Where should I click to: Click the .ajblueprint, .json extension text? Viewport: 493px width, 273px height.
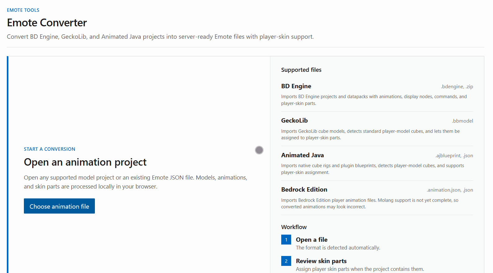454,156
